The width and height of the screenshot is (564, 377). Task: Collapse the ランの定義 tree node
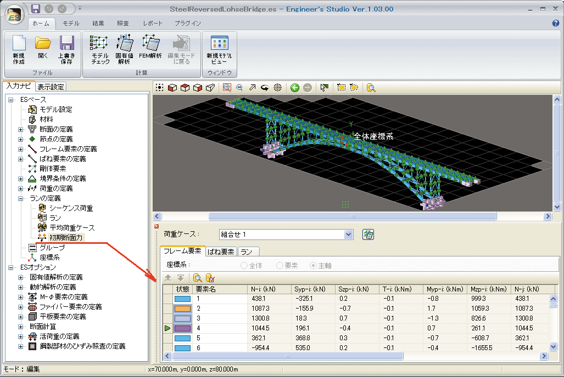pos(20,198)
